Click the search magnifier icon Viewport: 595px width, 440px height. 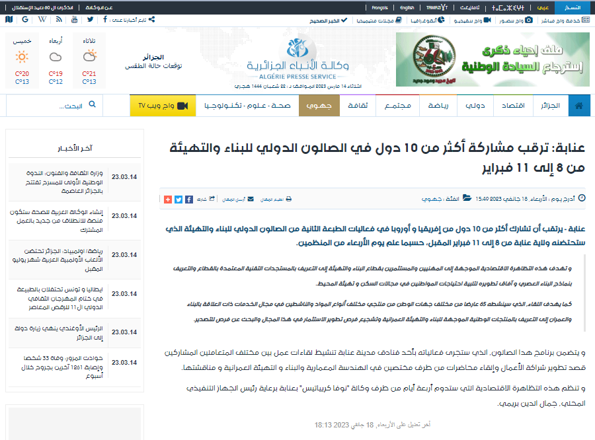click(92, 104)
